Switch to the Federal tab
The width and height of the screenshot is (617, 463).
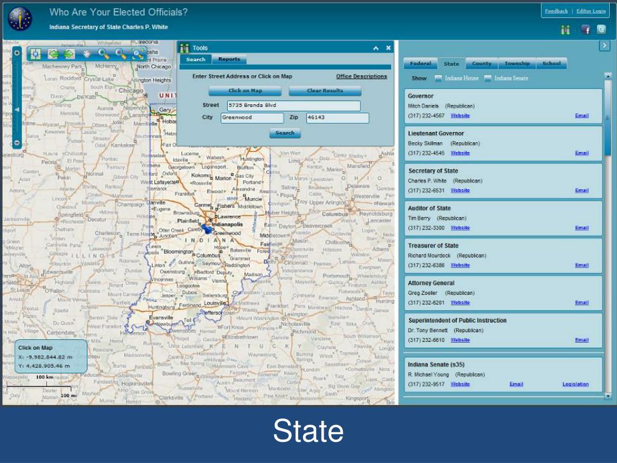click(x=420, y=63)
